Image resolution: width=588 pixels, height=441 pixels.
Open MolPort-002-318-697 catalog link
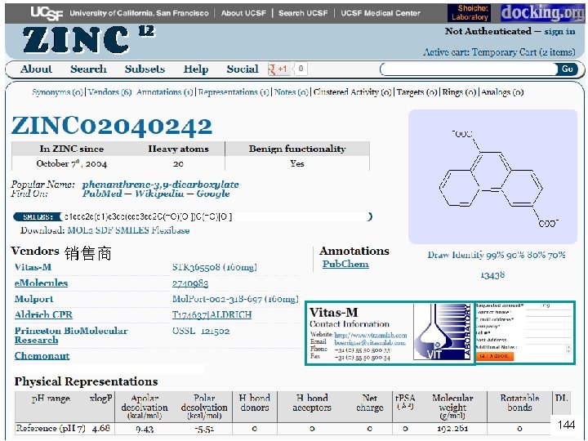coord(235,299)
